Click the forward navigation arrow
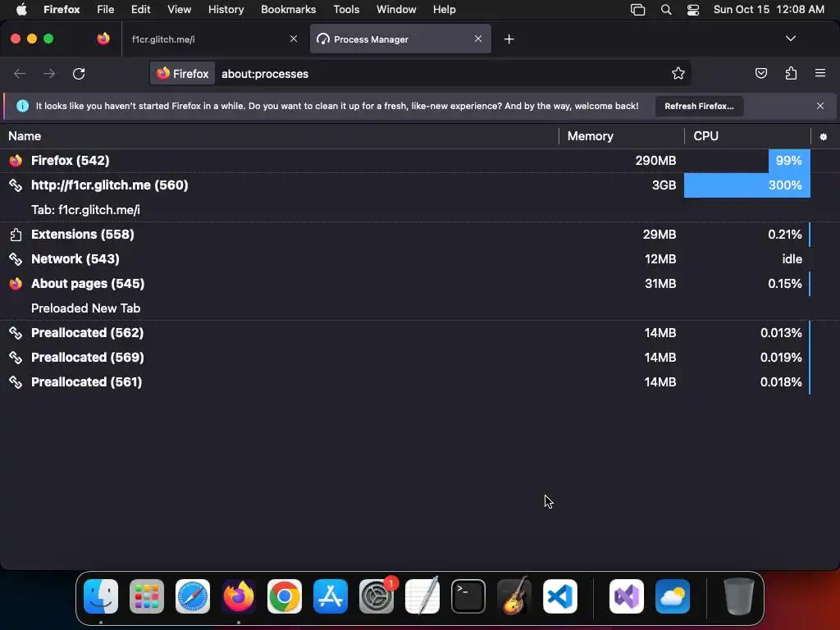Viewport: 840px width, 630px height. (x=49, y=73)
